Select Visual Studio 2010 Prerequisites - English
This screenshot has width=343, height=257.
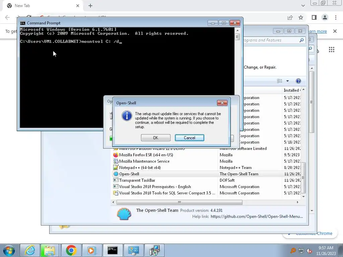click(206, 186)
